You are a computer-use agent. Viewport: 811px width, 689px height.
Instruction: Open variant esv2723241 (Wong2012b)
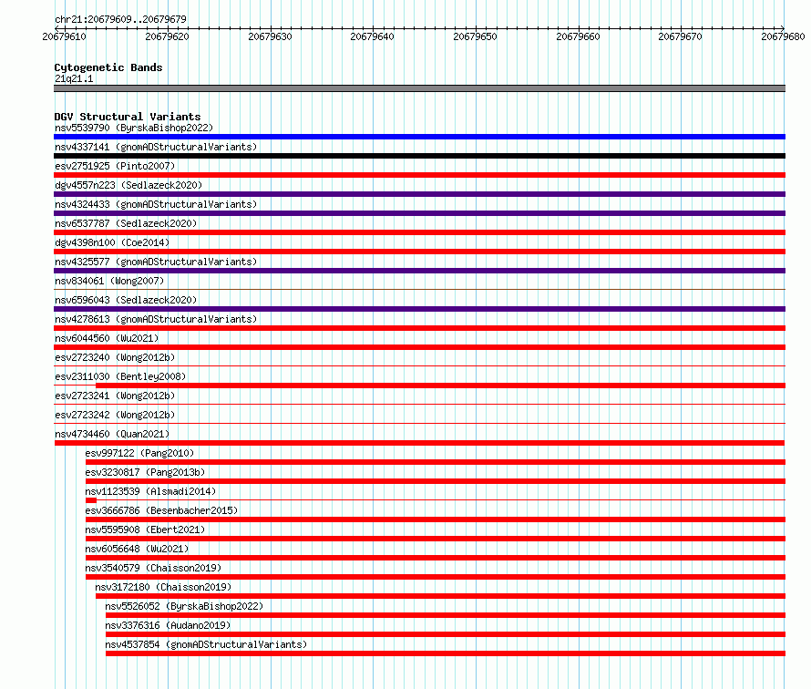(115, 396)
